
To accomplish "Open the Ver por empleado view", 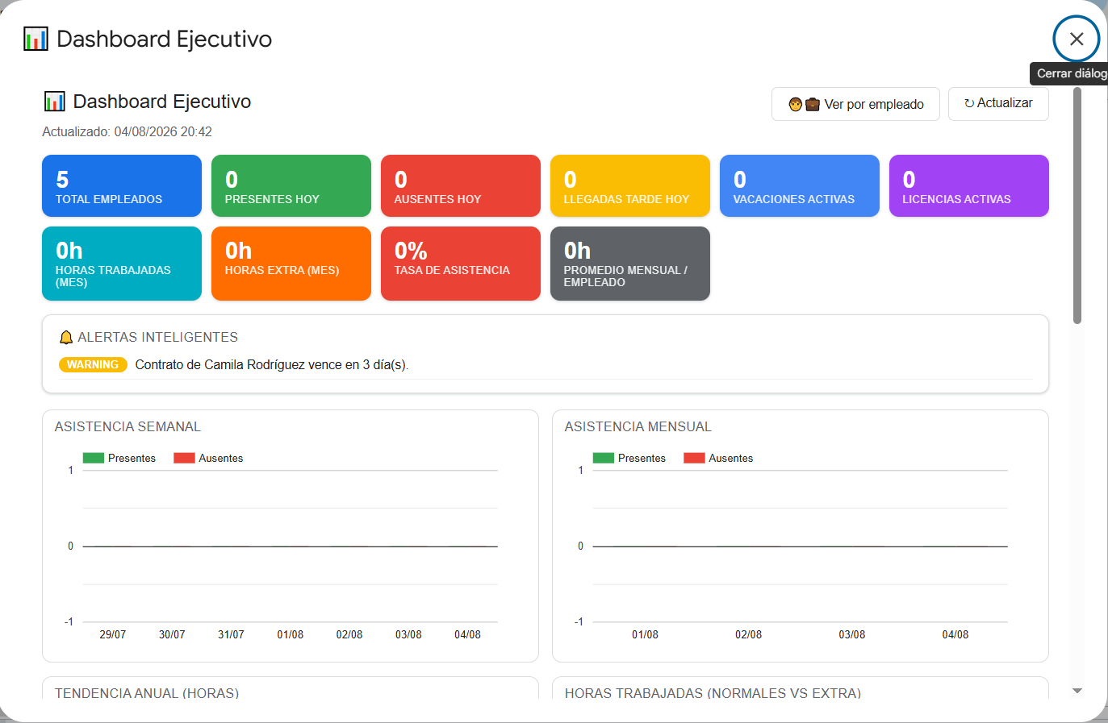I will [855, 104].
